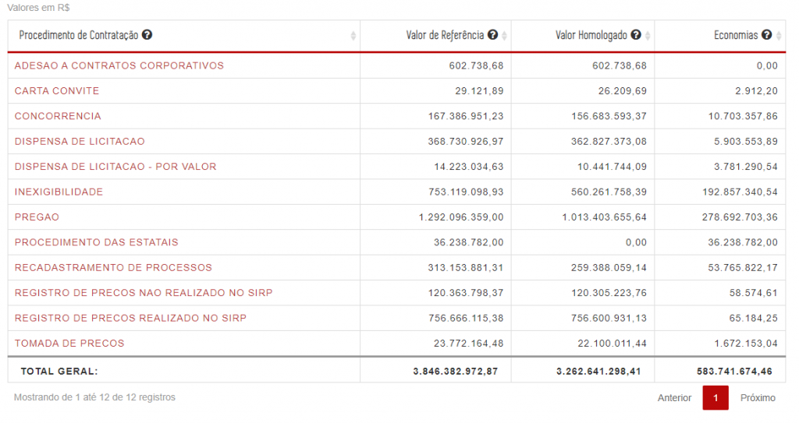
Task: Click help icon beside Economias header
Action: 766,35
